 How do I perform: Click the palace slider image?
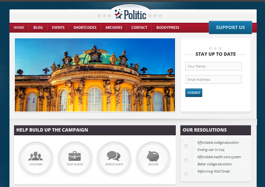[x=95, y=75]
